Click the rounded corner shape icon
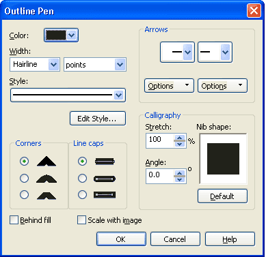 tap(46, 179)
